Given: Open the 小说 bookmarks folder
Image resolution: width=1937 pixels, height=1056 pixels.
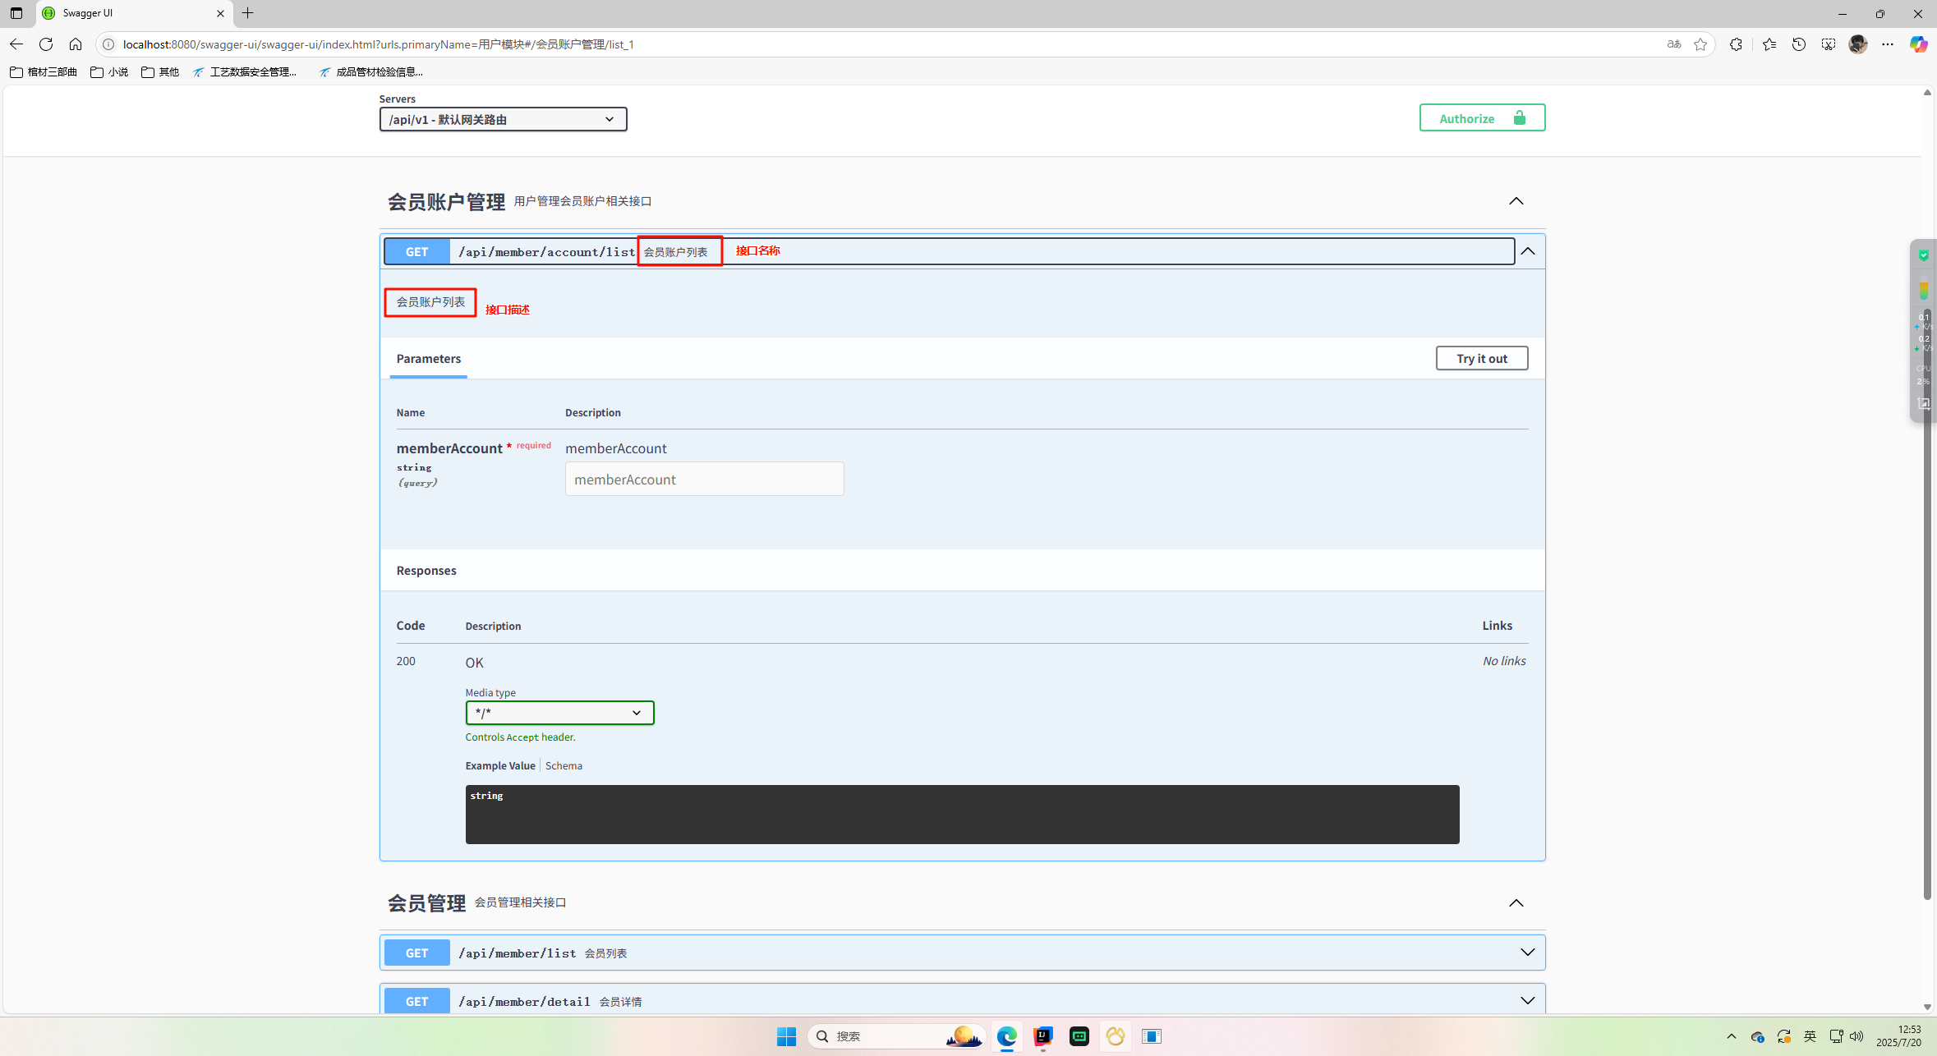Looking at the screenshot, I should click(108, 71).
